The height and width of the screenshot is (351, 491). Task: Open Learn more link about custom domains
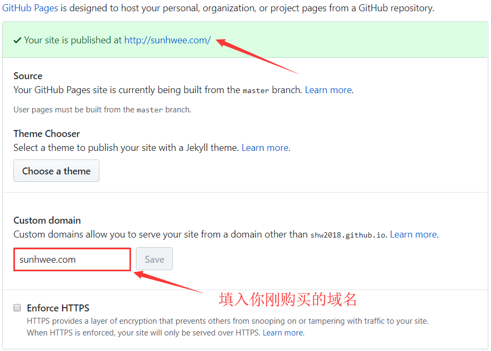click(413, 234)
